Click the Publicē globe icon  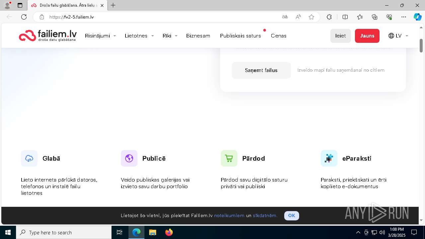tap(129, 158)
